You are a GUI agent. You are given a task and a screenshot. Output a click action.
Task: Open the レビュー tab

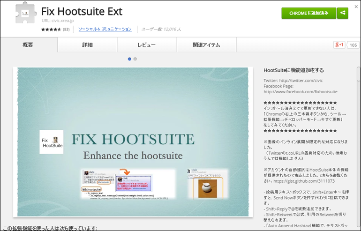147,45
